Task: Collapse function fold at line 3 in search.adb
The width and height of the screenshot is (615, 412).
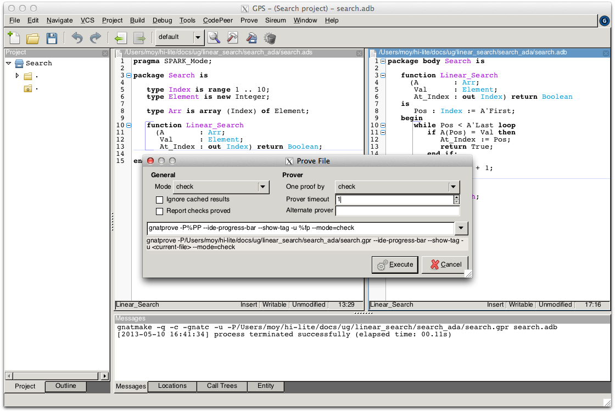Action: [383, 75]
